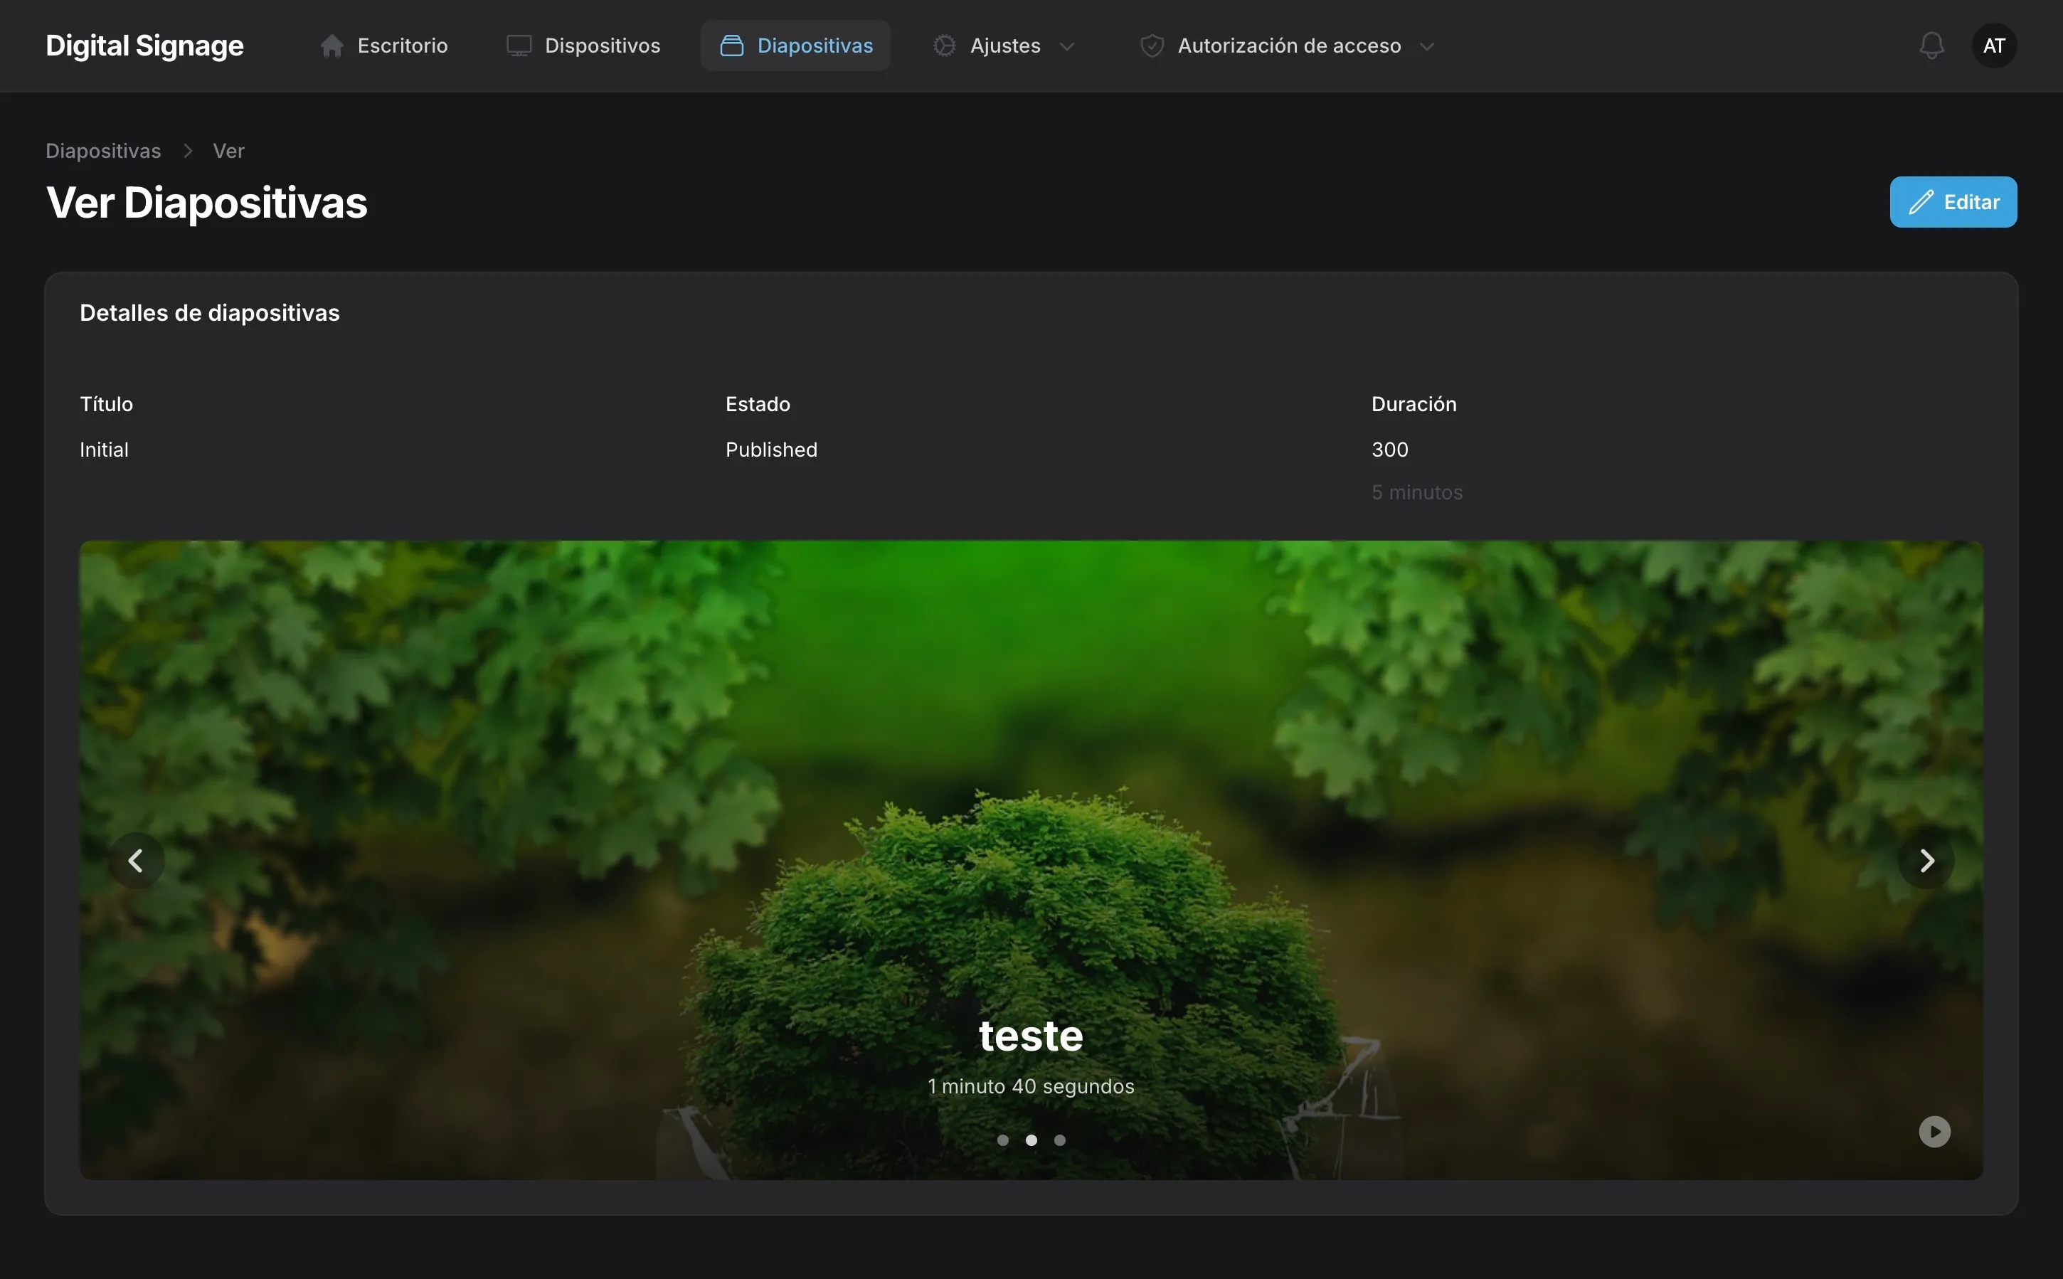Click the 'Detalles de diapositivas' heading
This screenshot has height=1279, width=2063.
(x=210, y=313)
